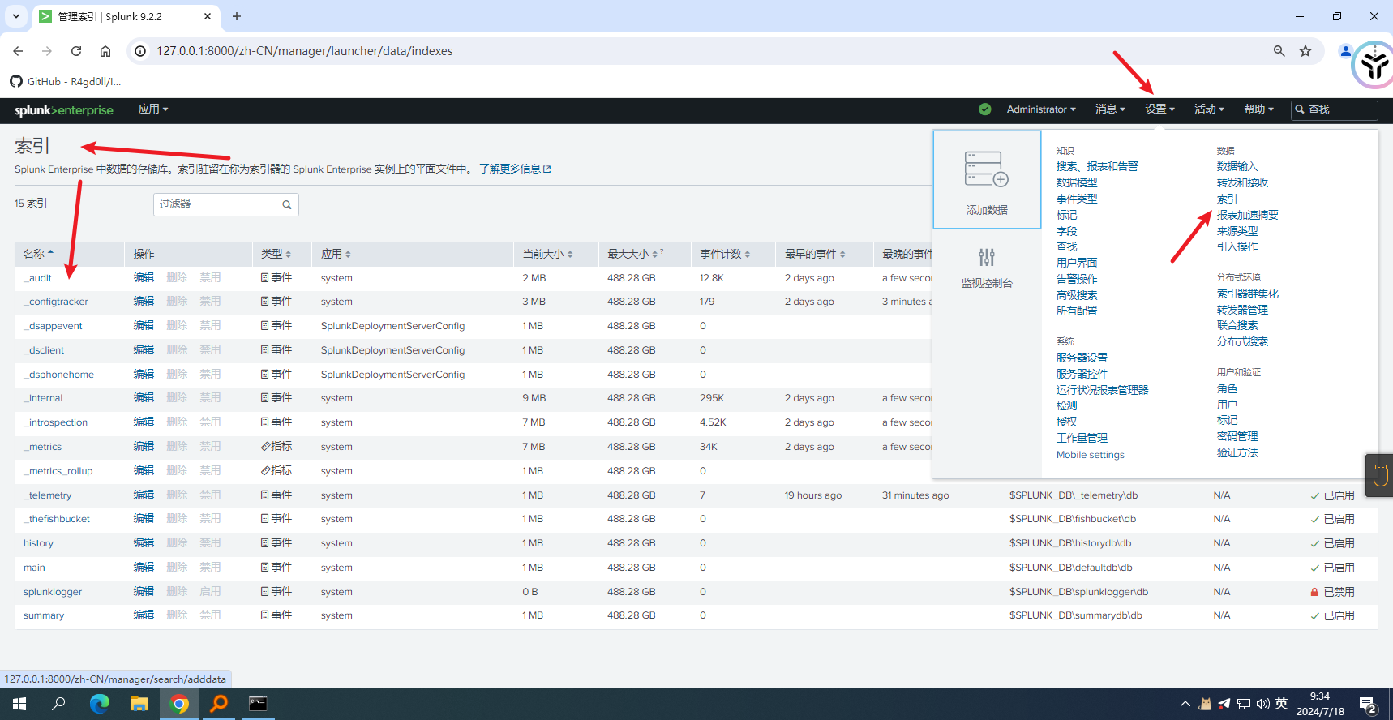Open the _metrics_rollup index link
The width and height of the screenshot is (1393, 720).
click(x=58, y=471)
